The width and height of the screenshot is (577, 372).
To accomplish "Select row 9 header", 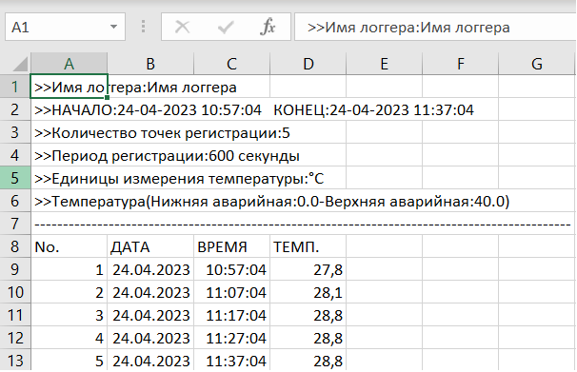I will [x=15, y=269].
